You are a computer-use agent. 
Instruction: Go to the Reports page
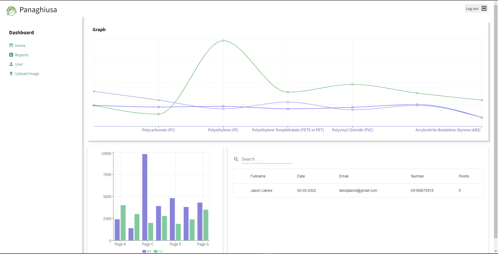[x=22, y=55]
